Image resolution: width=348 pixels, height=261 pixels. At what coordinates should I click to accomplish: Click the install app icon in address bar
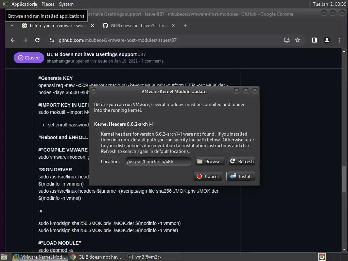(287, 40)
